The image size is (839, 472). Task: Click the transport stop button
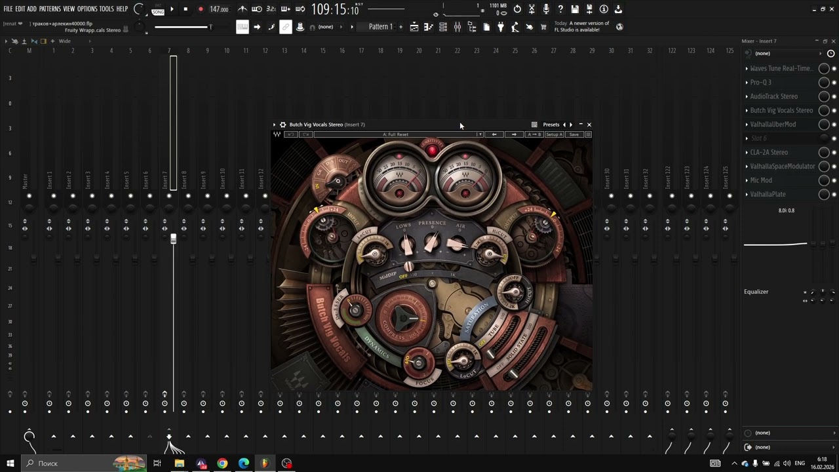[185, 9]
